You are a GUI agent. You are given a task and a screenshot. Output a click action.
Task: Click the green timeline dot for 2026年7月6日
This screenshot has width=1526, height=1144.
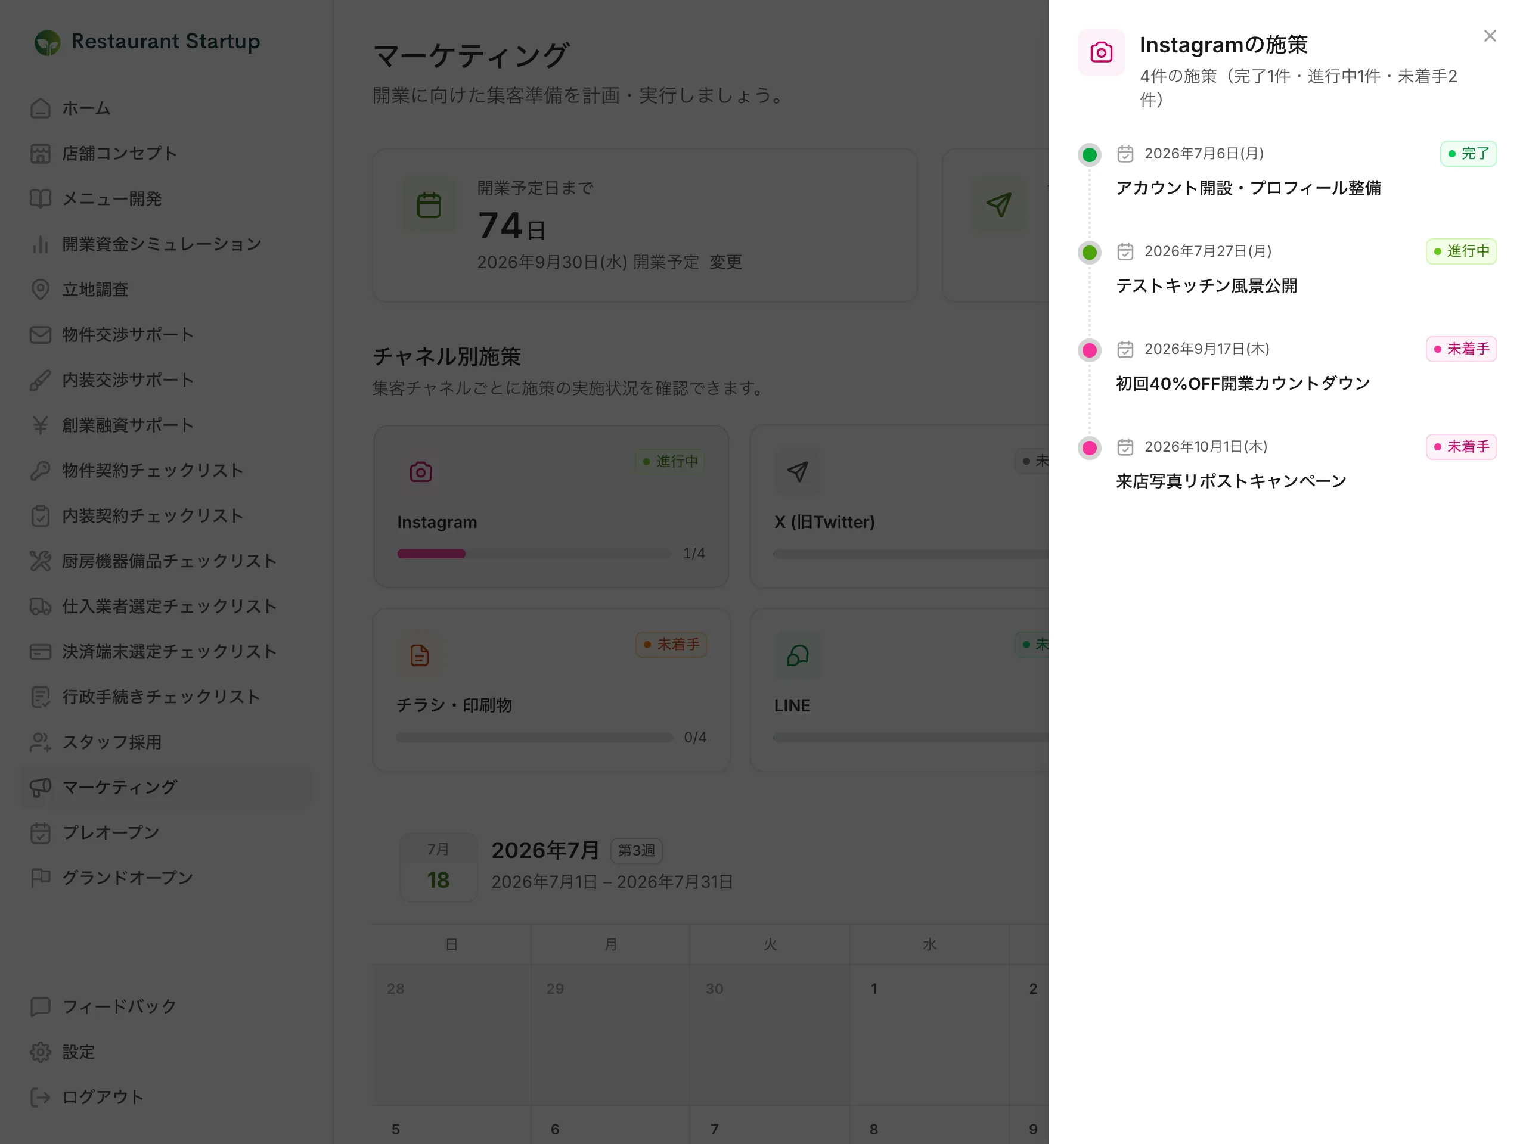pos(1089,154)
